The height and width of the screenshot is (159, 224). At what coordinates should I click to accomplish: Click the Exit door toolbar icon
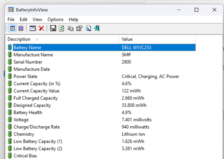click(x=97, y=28)
